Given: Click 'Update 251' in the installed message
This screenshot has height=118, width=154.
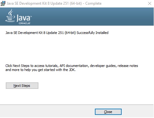Looking at the screenshot, I should point(55,33).
